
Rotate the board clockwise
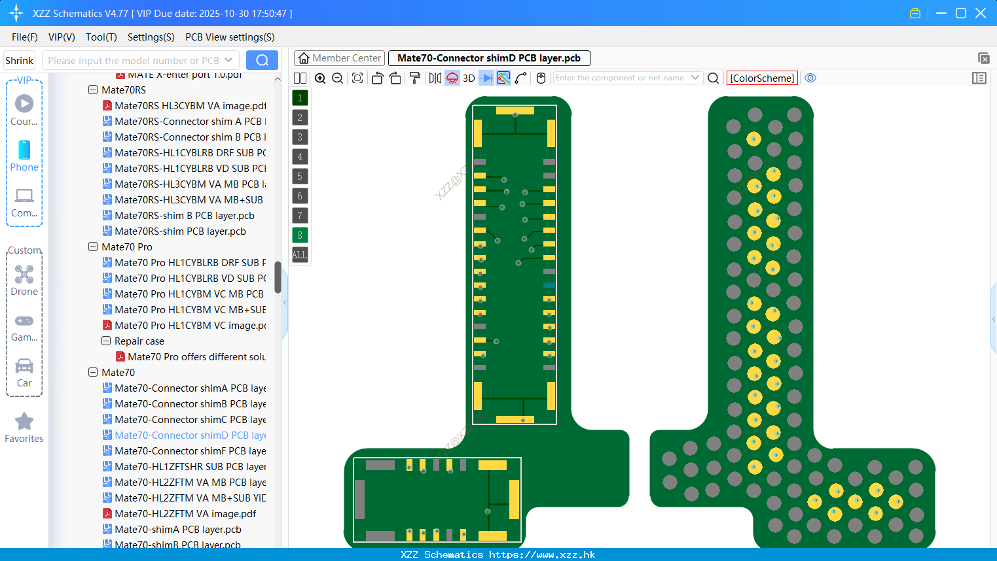(x=395, y=78)
